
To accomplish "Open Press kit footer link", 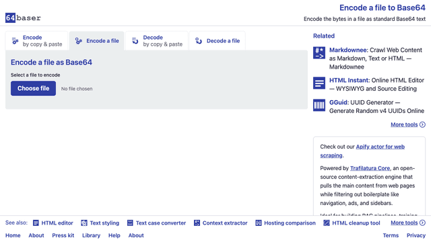I will [63, 235].
